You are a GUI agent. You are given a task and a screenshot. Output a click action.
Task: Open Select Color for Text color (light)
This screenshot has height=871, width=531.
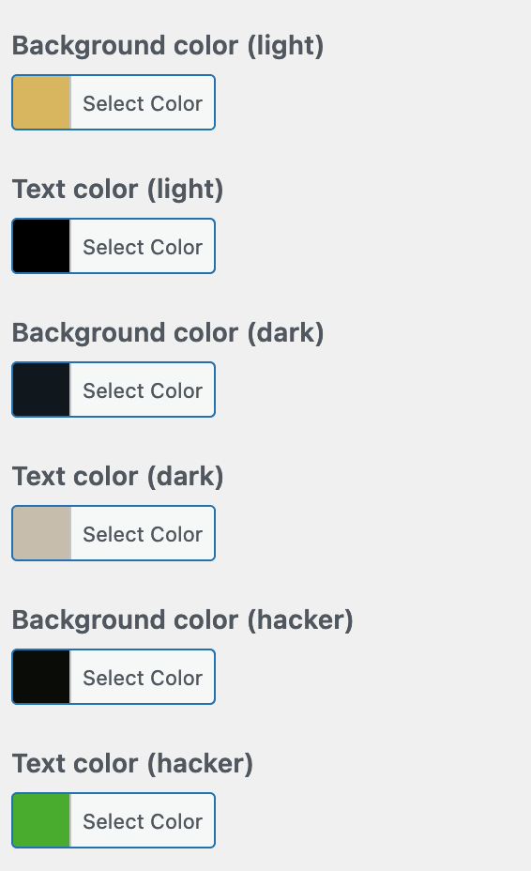click(x=143, y=246)
